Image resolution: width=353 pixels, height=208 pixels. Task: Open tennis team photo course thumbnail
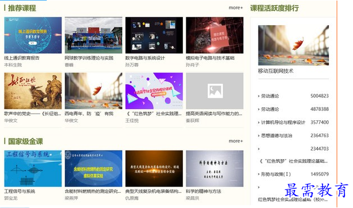93,35
